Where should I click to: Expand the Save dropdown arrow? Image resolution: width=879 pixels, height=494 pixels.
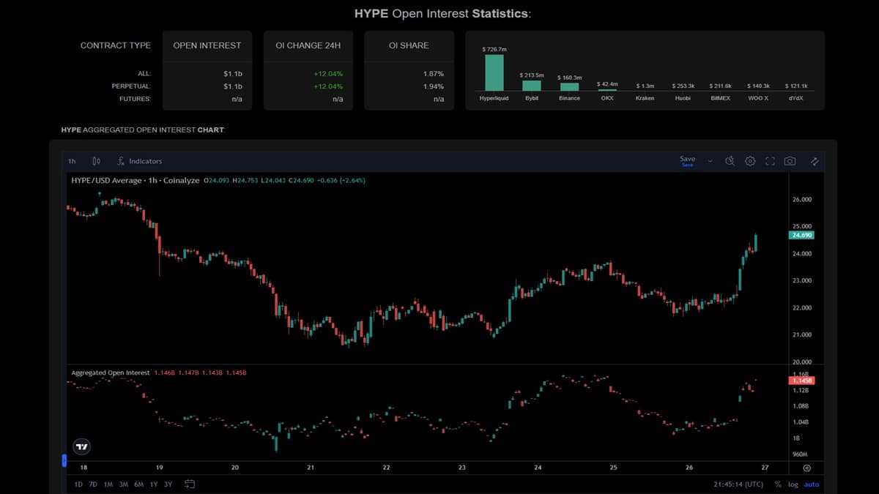pos(709,160)
